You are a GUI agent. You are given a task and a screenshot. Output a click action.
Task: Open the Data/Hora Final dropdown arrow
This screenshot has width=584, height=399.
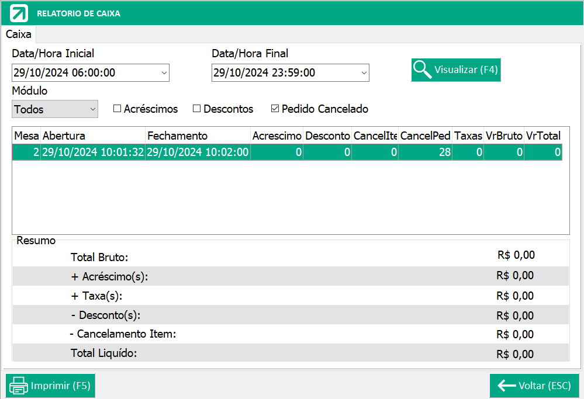[364, 73]
